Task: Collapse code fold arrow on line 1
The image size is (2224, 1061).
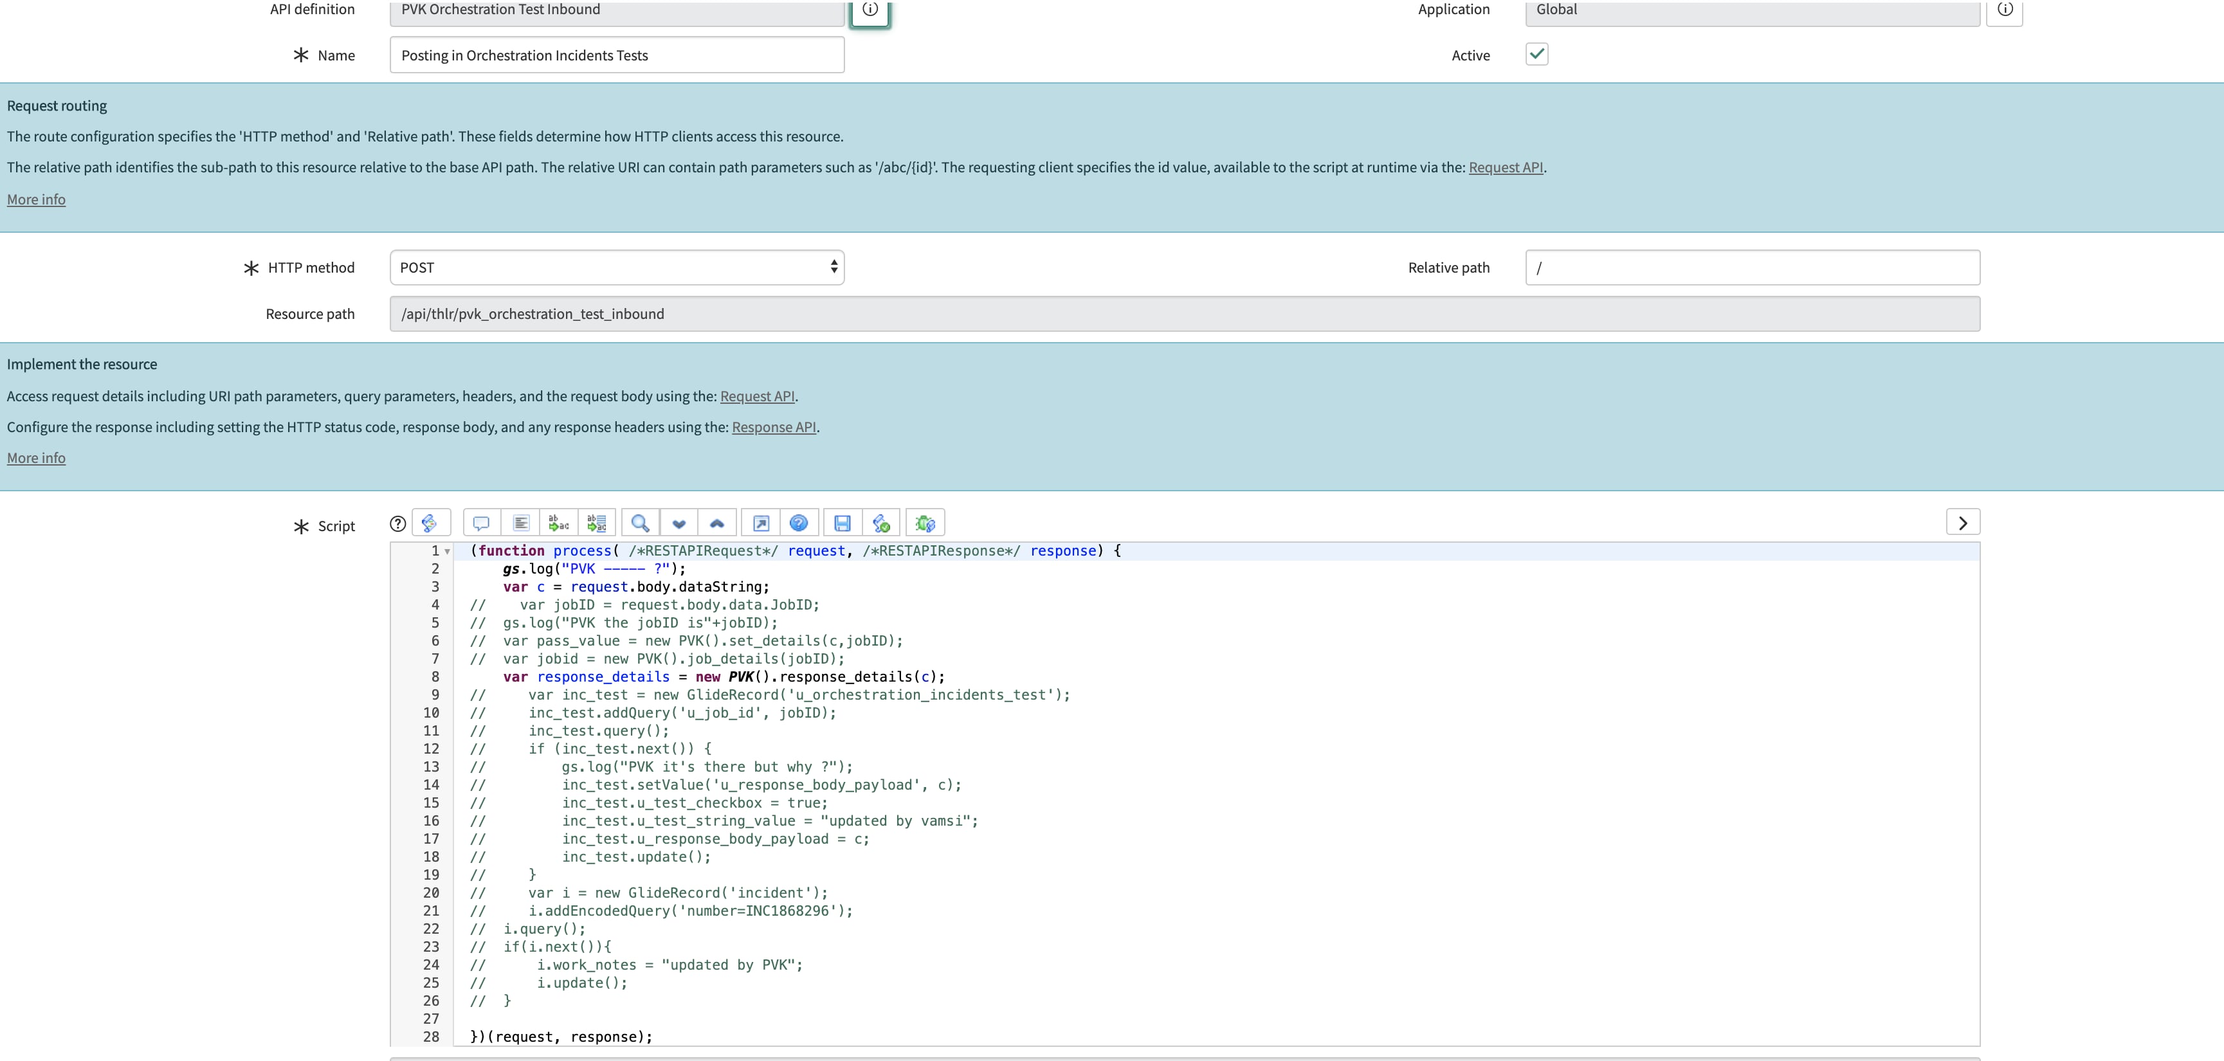Action: 447,552
